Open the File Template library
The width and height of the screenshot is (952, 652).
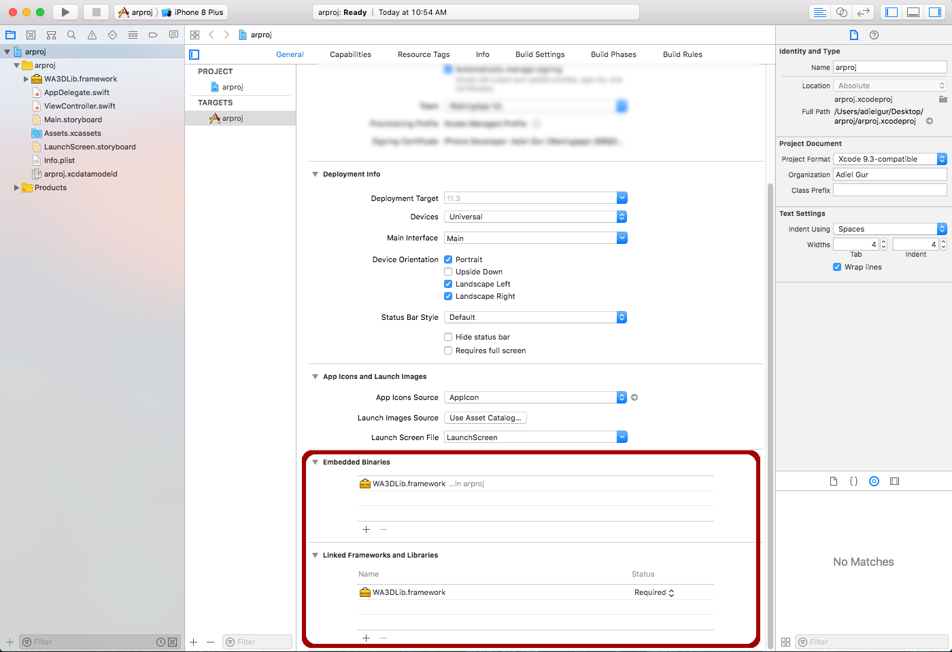tap(834, 481)
